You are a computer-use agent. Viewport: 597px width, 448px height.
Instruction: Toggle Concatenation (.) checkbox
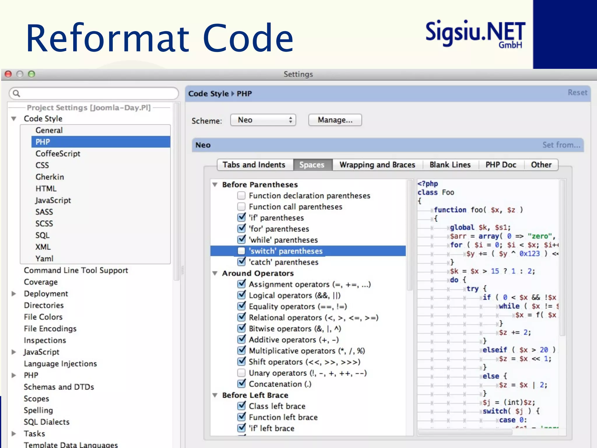241,384
